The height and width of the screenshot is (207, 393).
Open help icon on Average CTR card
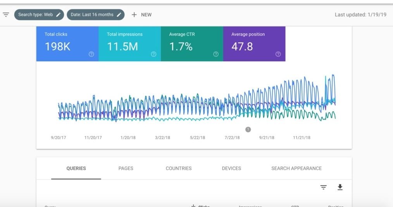tap(216, 54)
